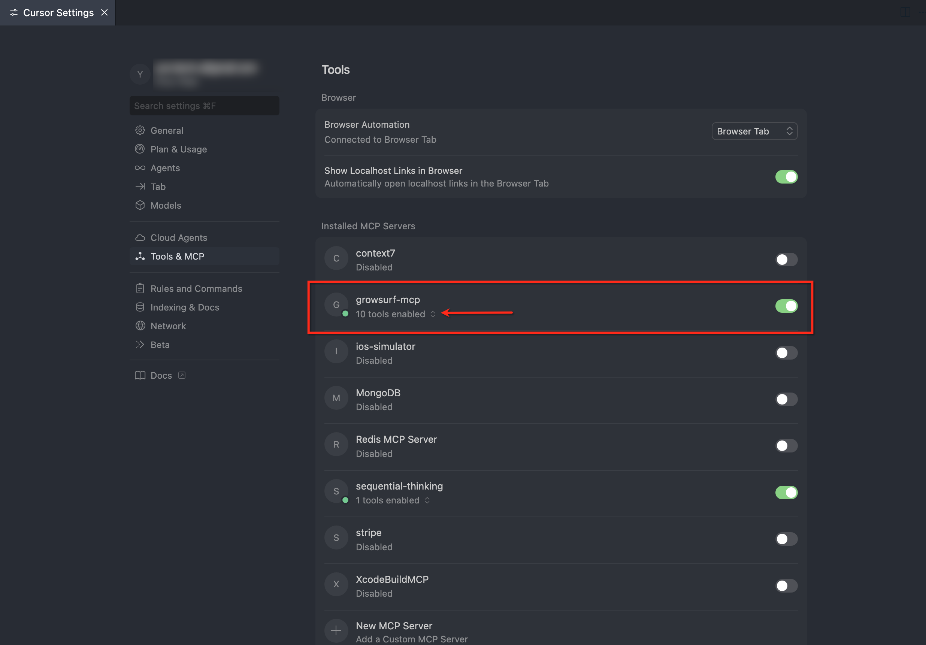
Task: Turn off Show Localhost Links in Browser
Action: click(x=786, y=177)
